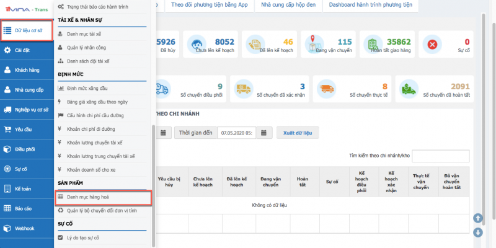Click the scroll up arrow icon
The image size is (496, 248).
pos(477,218)
